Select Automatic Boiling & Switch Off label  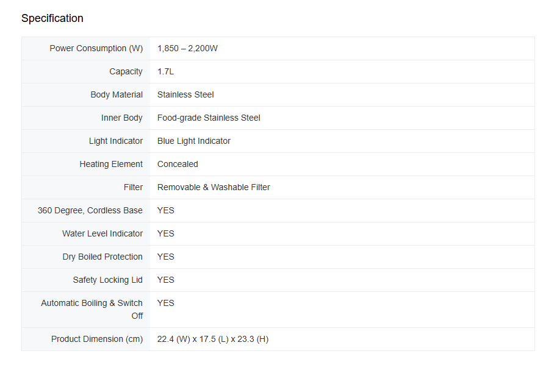(x=92, y=310)
